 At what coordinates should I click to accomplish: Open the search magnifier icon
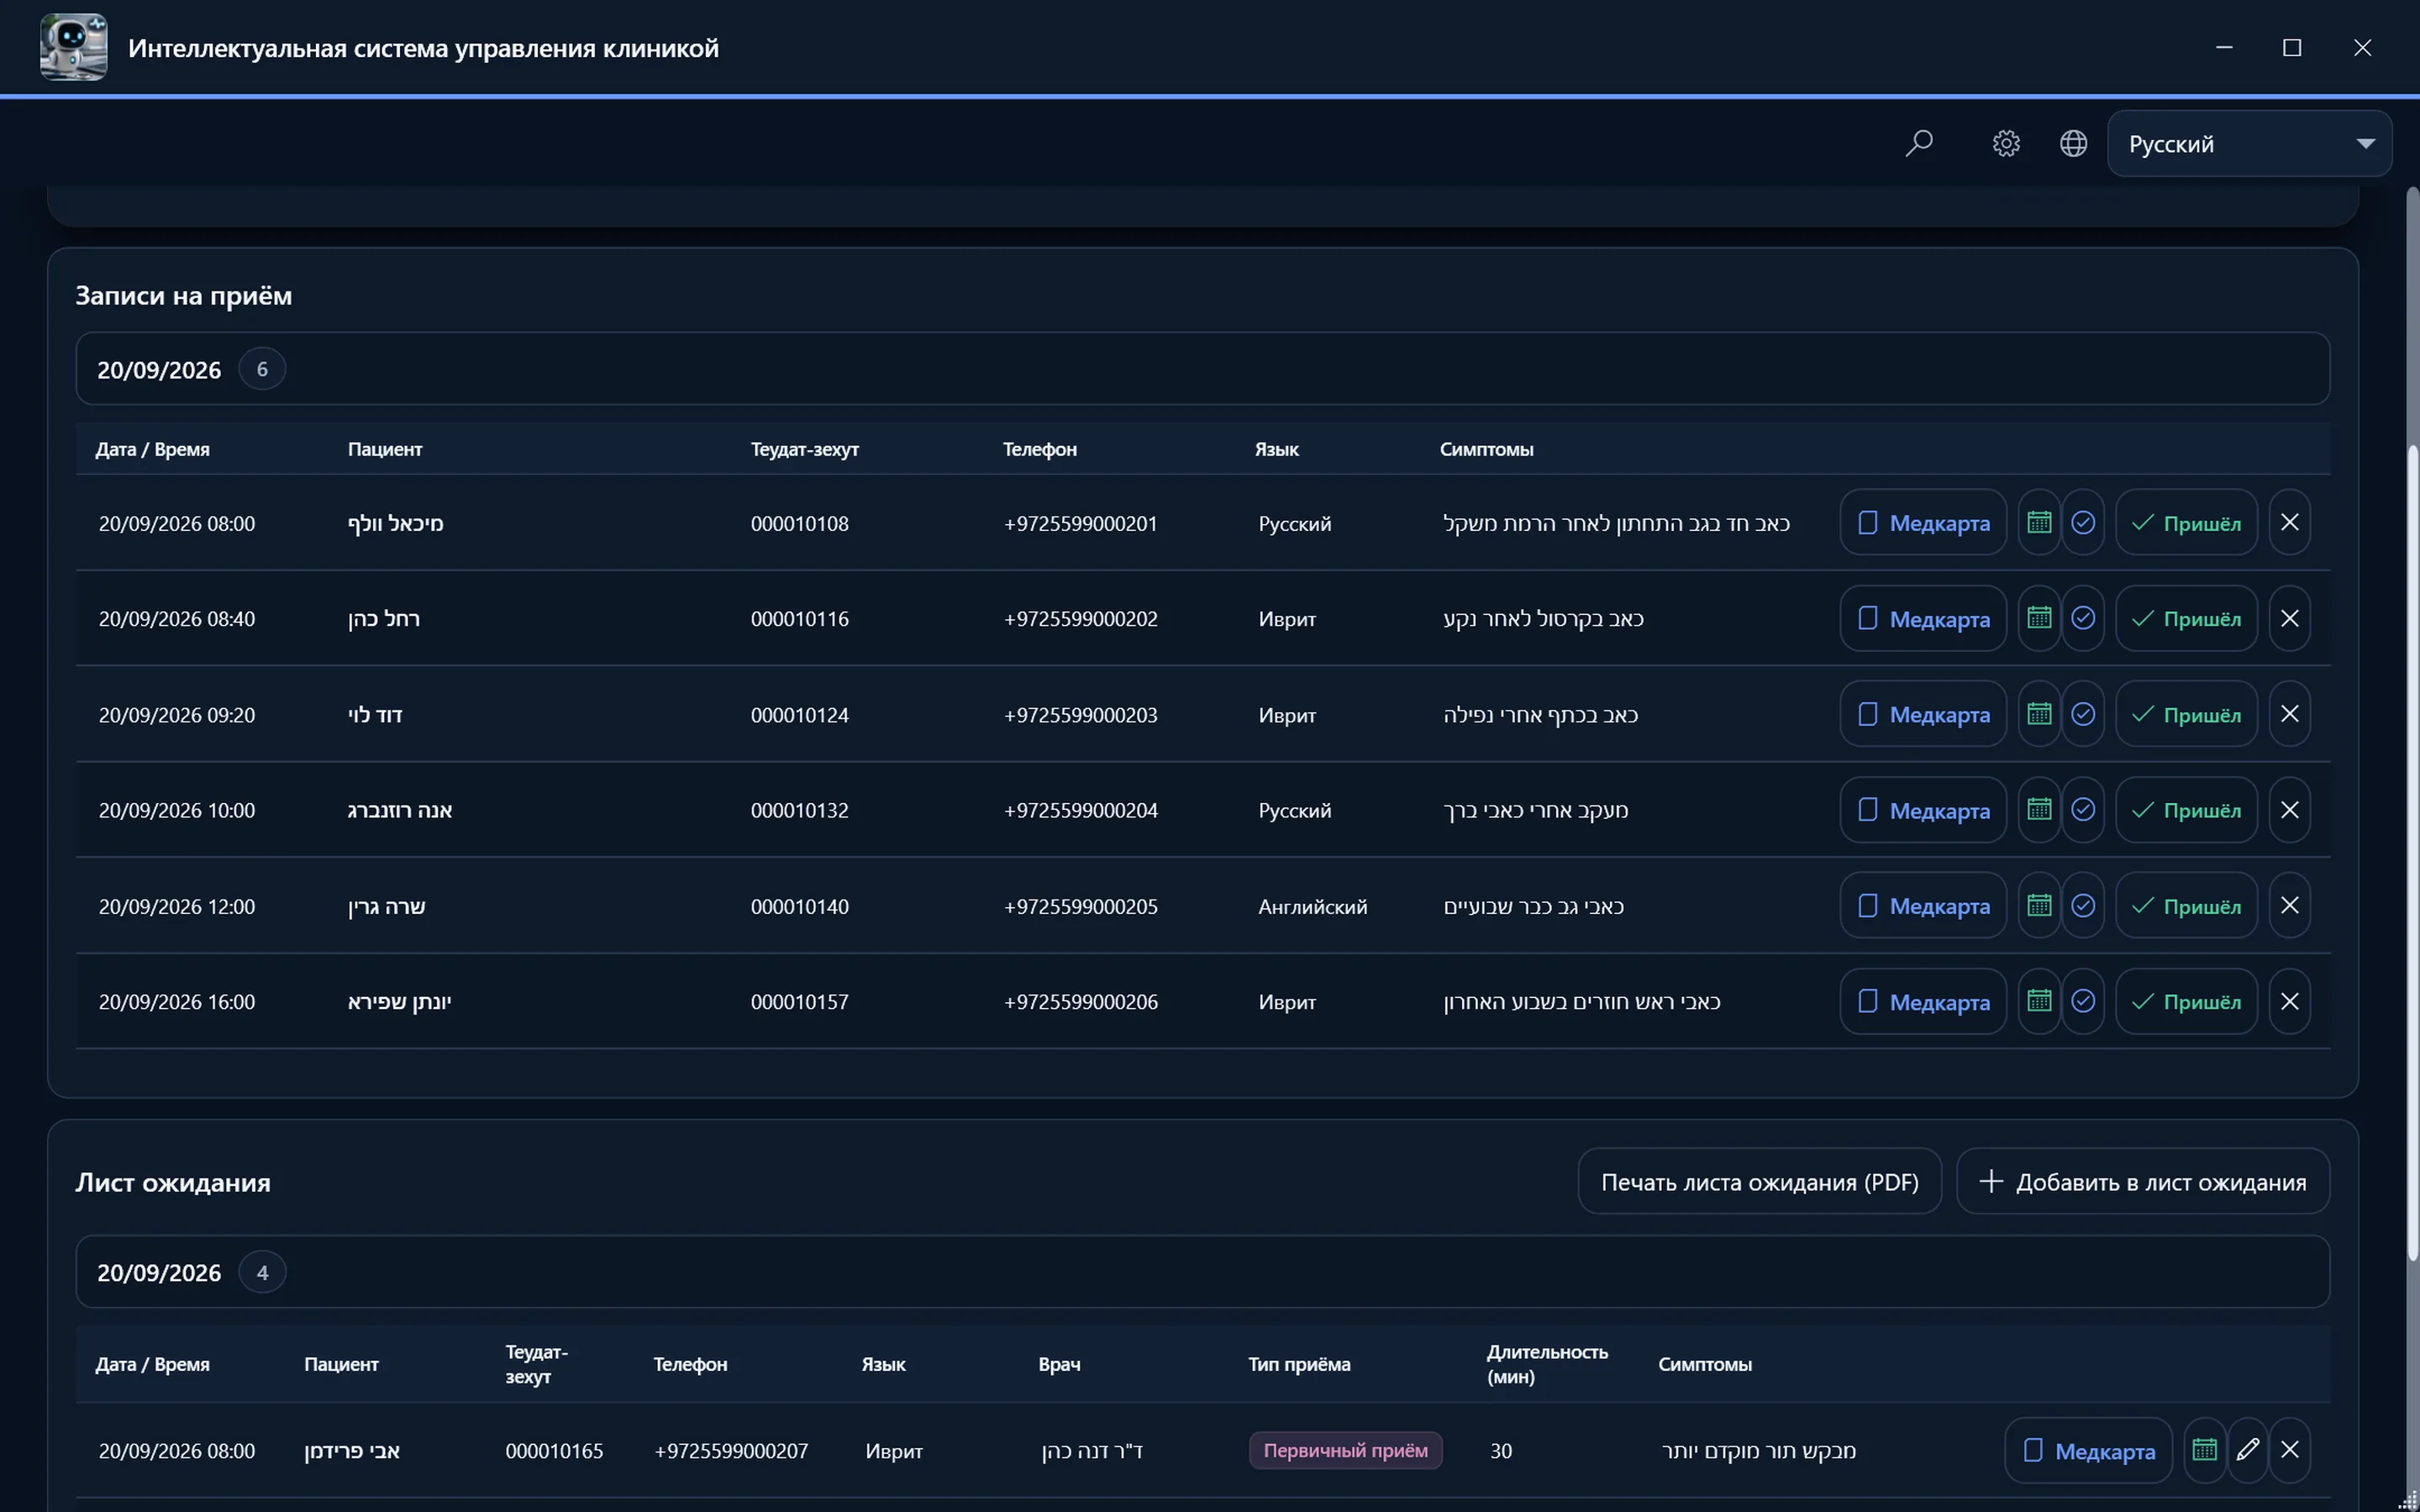pos(1919,144)
